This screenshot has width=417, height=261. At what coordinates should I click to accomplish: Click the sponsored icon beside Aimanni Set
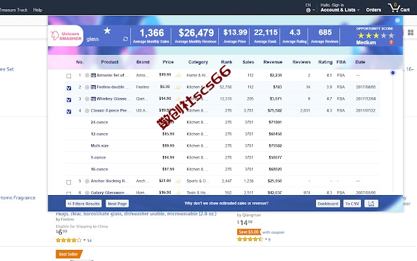93,76
